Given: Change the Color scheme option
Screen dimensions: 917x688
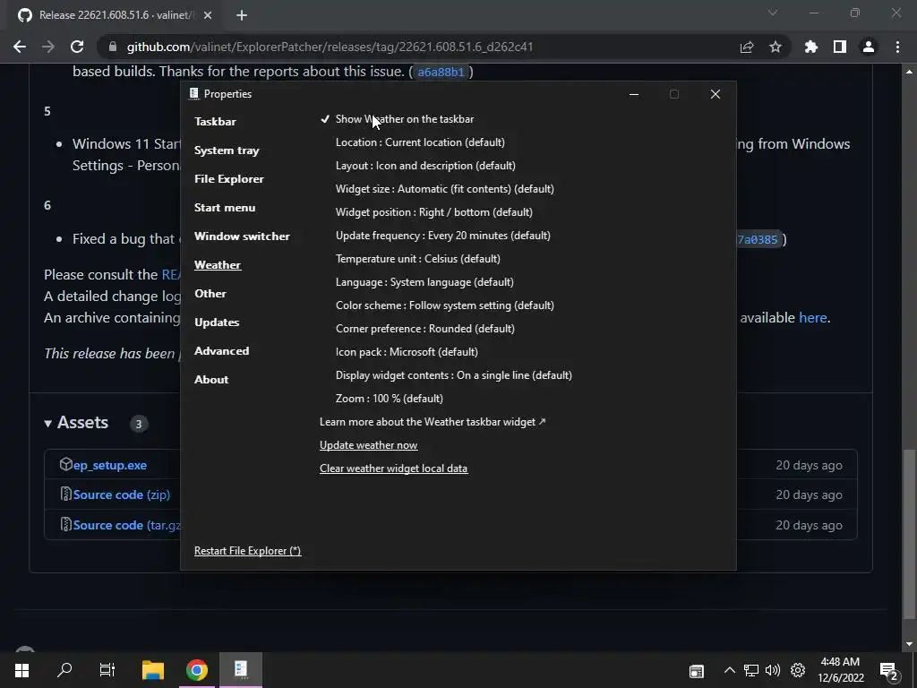Looking at the screenshot, I should (444, 305).
